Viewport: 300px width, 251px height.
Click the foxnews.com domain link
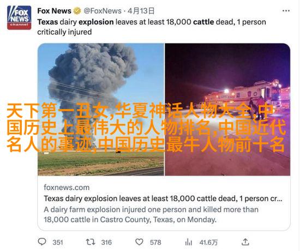click(67, 187)
